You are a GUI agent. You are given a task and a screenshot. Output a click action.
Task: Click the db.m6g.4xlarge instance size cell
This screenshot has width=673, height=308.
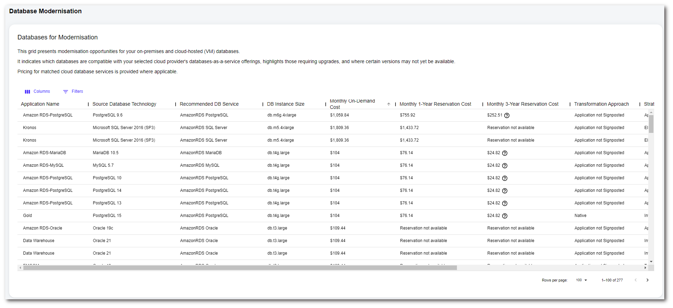coord(282,115)
